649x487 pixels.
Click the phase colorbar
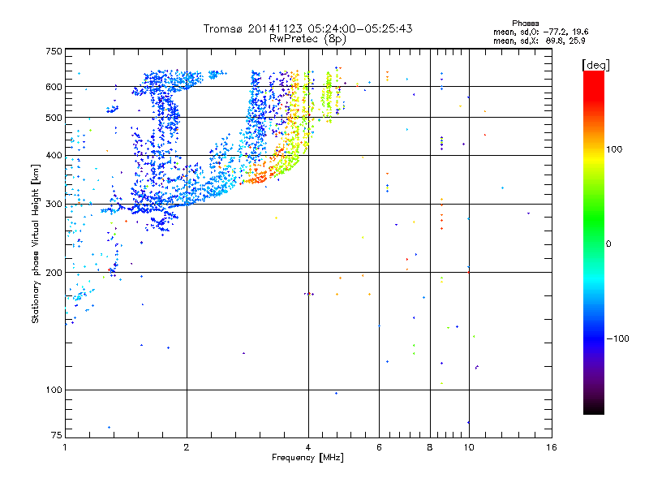click(594, 243)
